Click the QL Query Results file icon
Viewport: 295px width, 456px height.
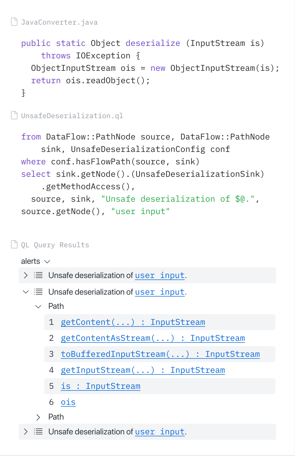click(14, 244)
